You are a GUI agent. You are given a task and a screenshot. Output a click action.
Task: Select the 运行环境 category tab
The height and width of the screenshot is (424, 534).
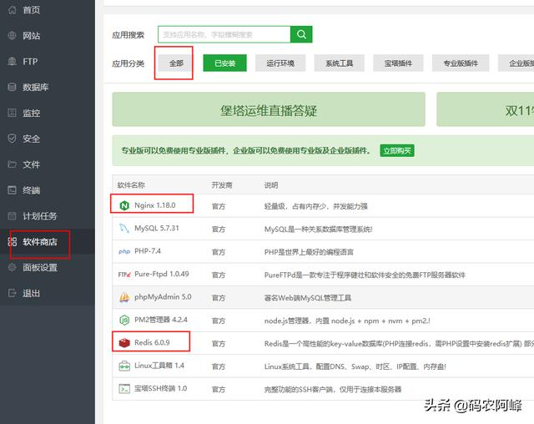[x=280, y=63]
